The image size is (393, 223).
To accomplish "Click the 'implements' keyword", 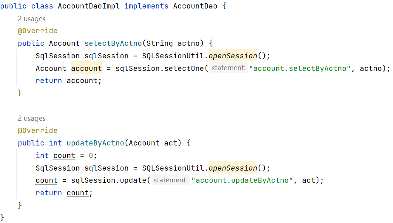I will [x=146, y=6].
